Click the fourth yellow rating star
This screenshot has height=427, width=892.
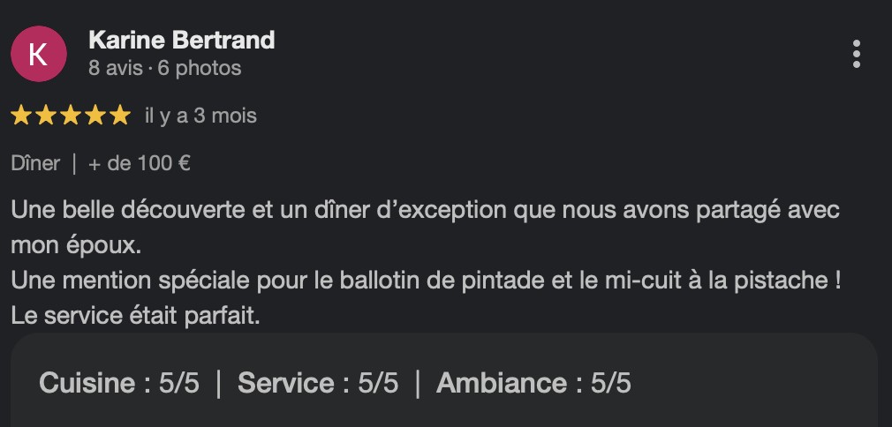pos(95,116)
